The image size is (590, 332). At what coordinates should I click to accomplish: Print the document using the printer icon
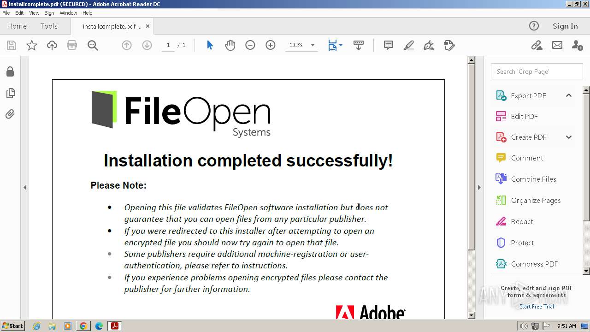tap(72, 45)
